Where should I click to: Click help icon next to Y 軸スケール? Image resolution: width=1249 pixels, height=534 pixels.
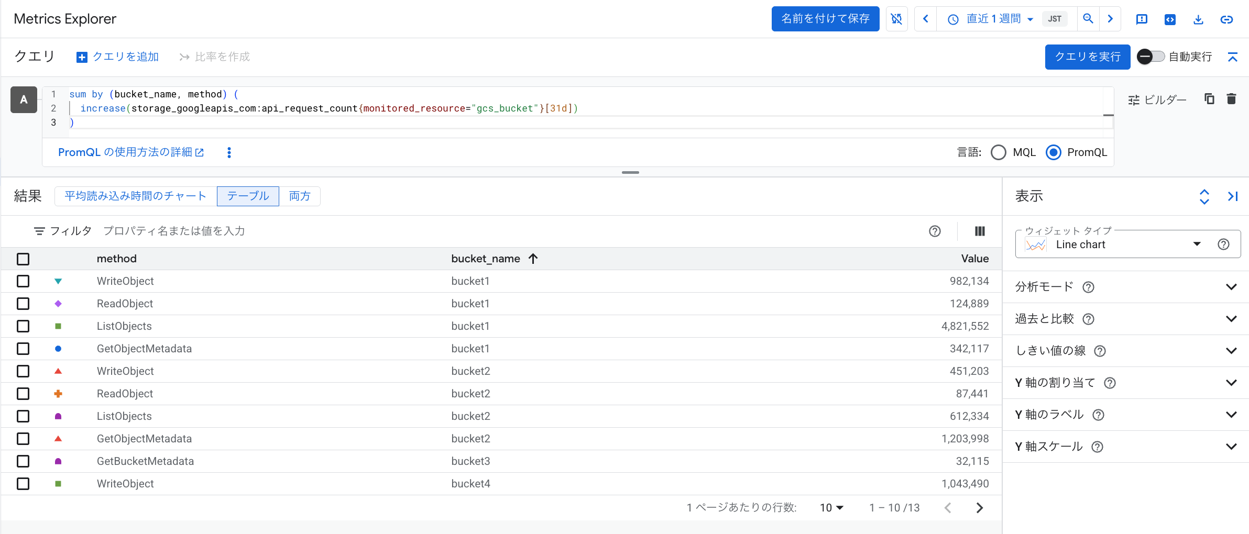(1097, 447)
